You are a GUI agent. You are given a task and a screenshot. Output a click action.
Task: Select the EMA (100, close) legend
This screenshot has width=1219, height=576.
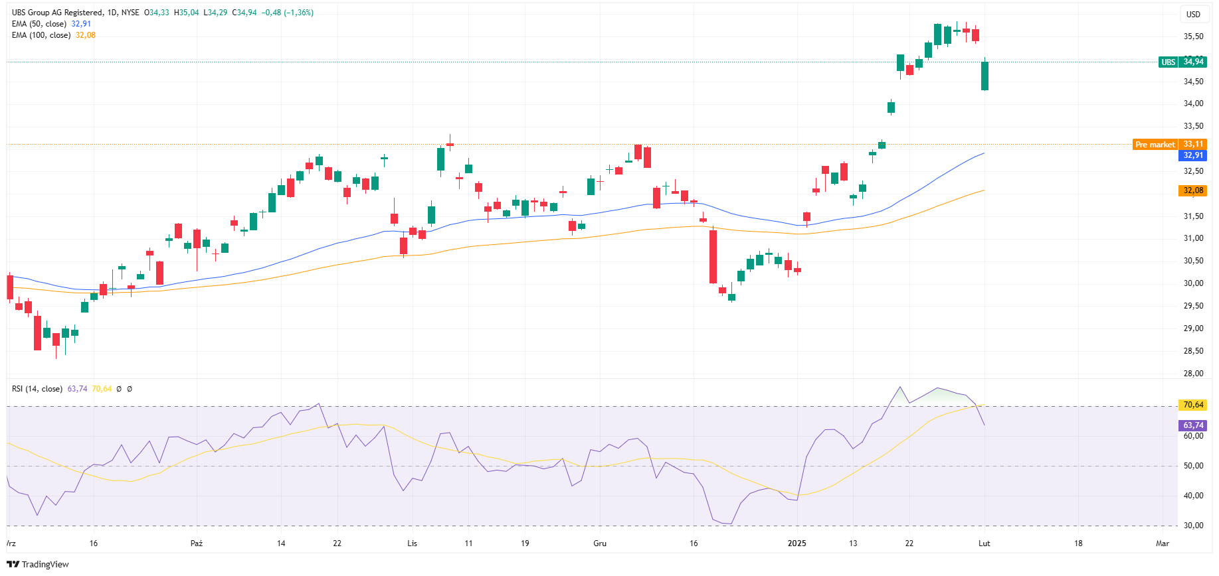pos(41,35)
